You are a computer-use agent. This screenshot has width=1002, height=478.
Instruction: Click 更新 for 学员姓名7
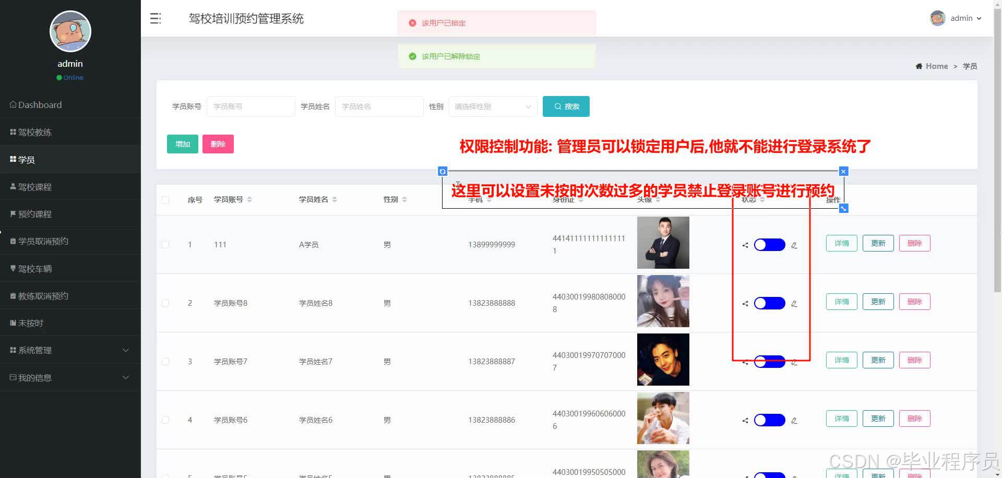(x=878, y=360)
